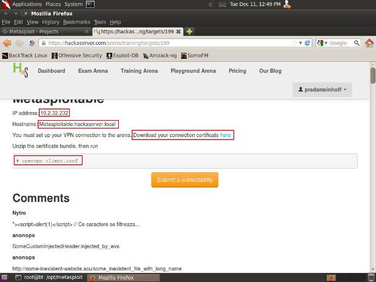The width and height of the screenshot is (376, 282).
Task: Open the Bookmarks menu
Action: (x=76, y=22)
